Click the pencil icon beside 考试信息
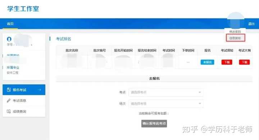 coord(9,100)
